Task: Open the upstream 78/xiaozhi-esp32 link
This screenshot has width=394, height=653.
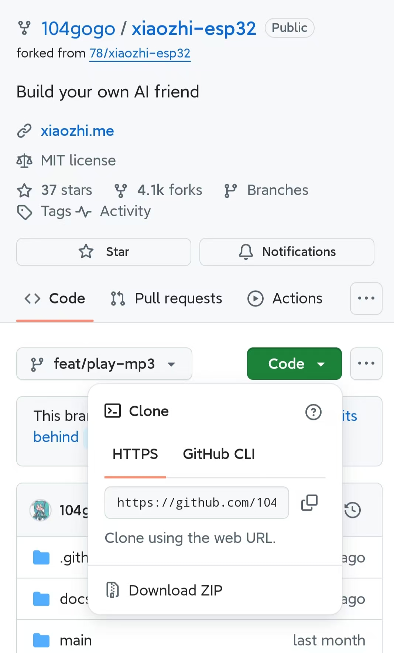Action: 140,53
